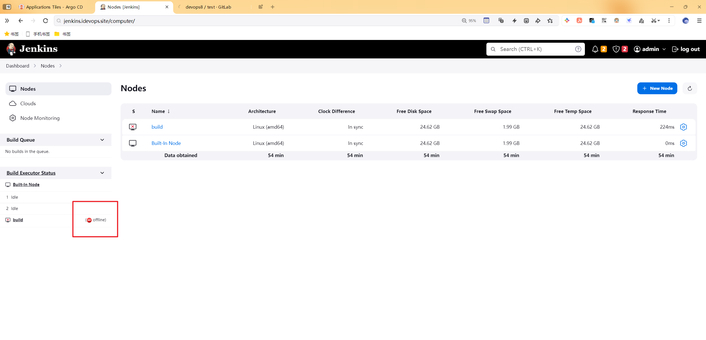Expand the sidebar double-chevron icon

(7, 21)
